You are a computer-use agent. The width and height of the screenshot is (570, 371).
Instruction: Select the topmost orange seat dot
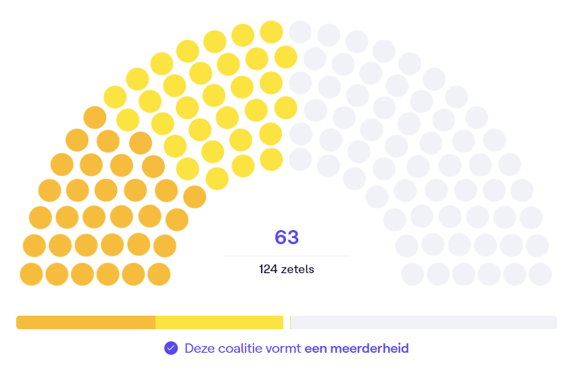click(x=95, y=117)
